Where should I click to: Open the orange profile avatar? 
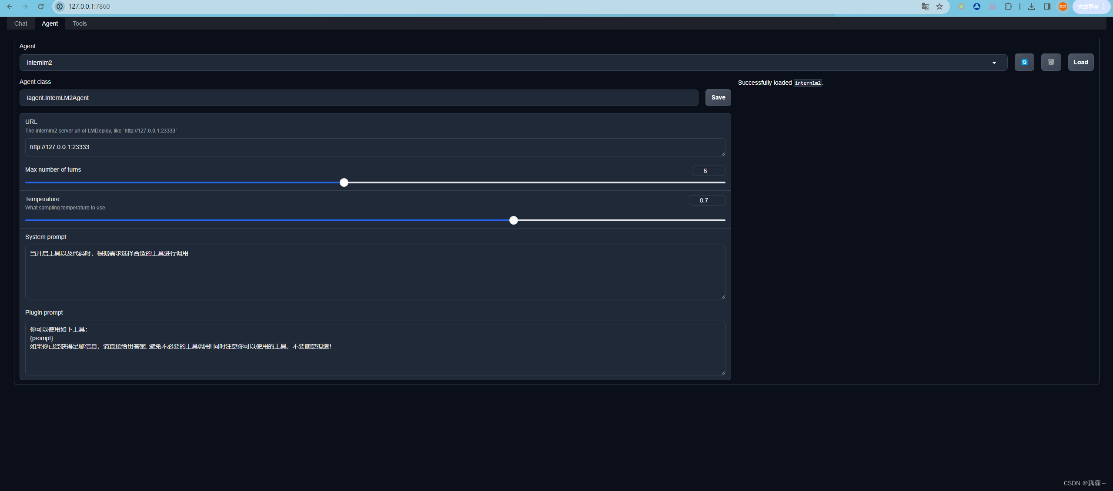(1063, 7)
